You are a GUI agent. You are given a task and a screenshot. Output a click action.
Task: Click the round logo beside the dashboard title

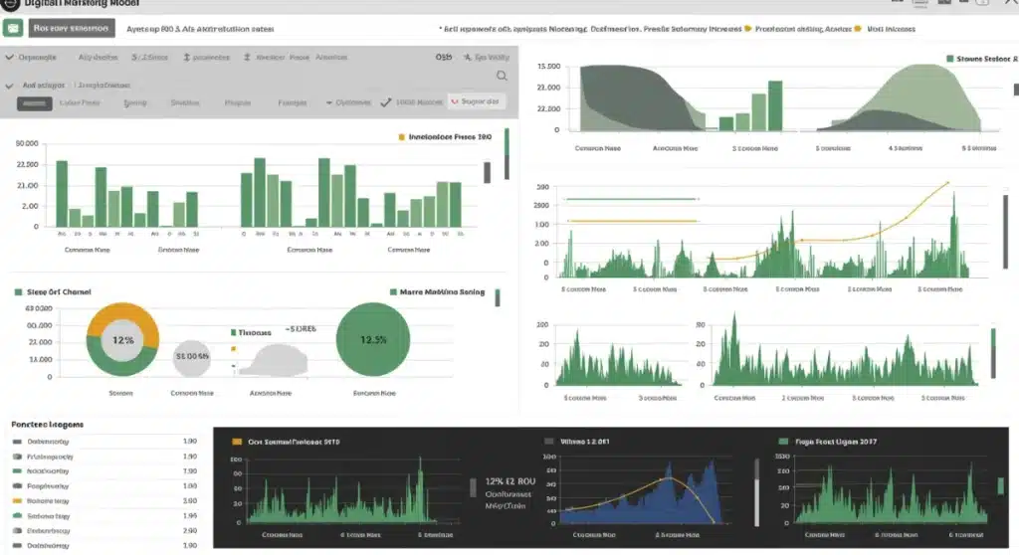11,5
